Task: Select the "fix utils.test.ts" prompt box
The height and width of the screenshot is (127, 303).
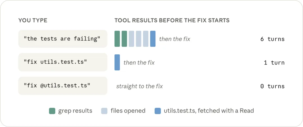Action: [x=63, y=62]
